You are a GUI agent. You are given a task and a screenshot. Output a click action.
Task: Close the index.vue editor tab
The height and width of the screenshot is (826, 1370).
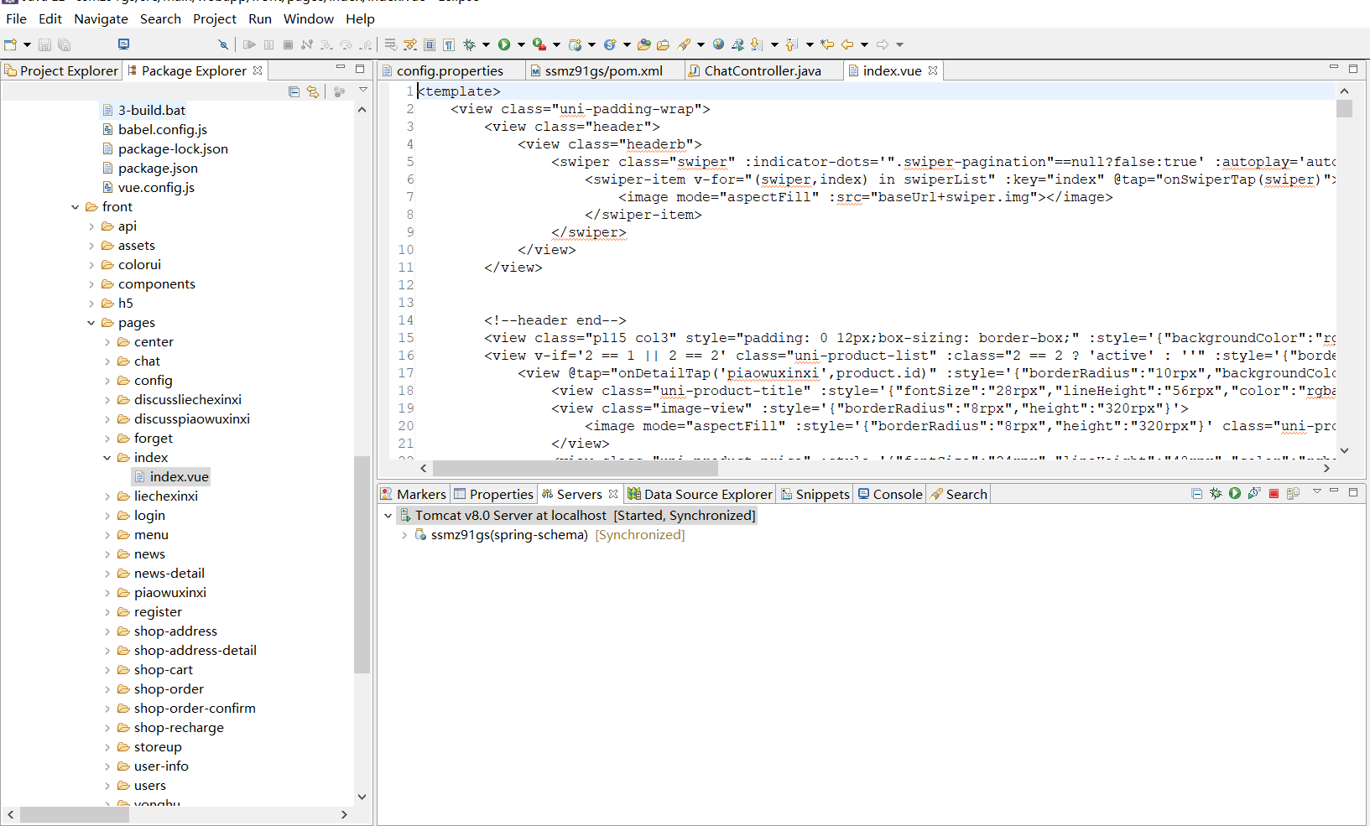tap(933, 70)
